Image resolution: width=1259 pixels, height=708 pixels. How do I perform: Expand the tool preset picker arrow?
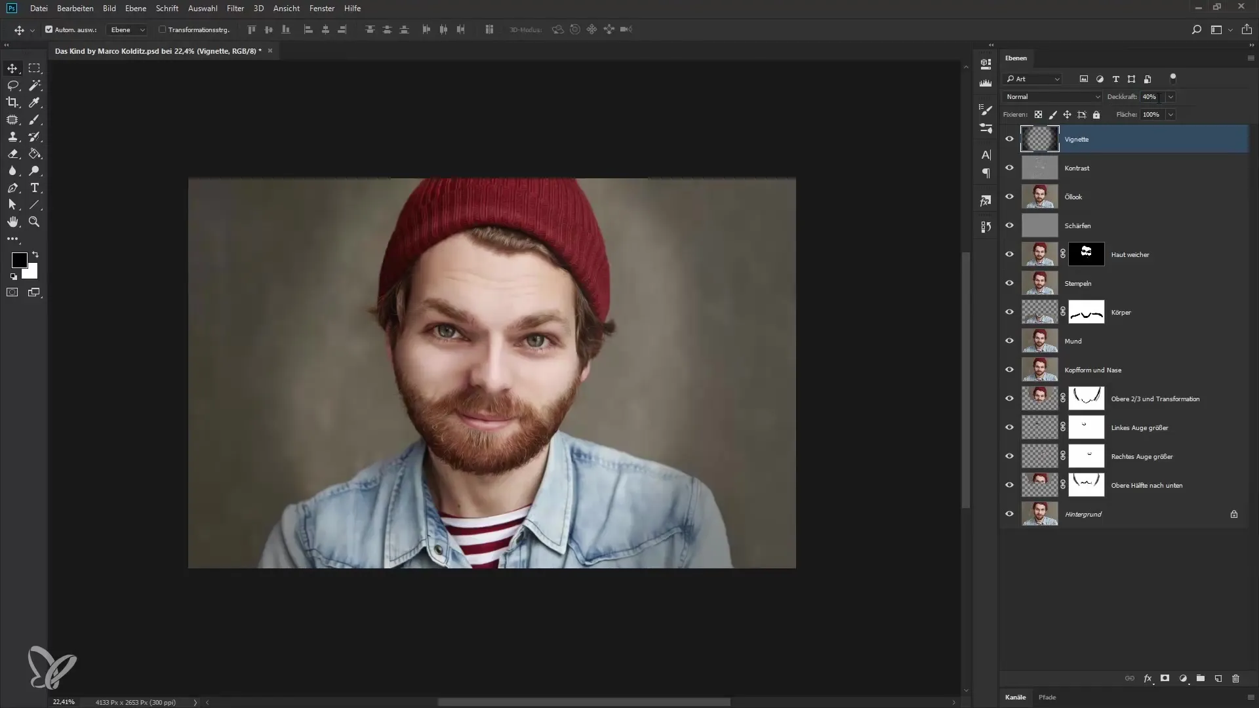(32, 30)
